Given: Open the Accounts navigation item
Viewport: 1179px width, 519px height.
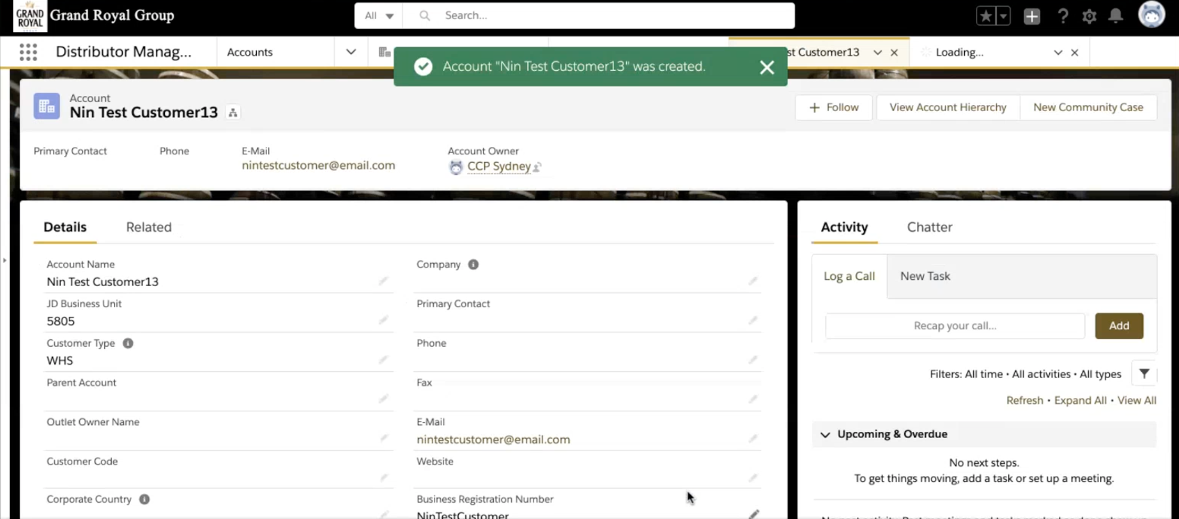Looking at the screenshot, I should tap(250, 52).
